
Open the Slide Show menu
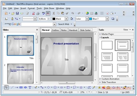pyautogui.click(x=49, y=8)
